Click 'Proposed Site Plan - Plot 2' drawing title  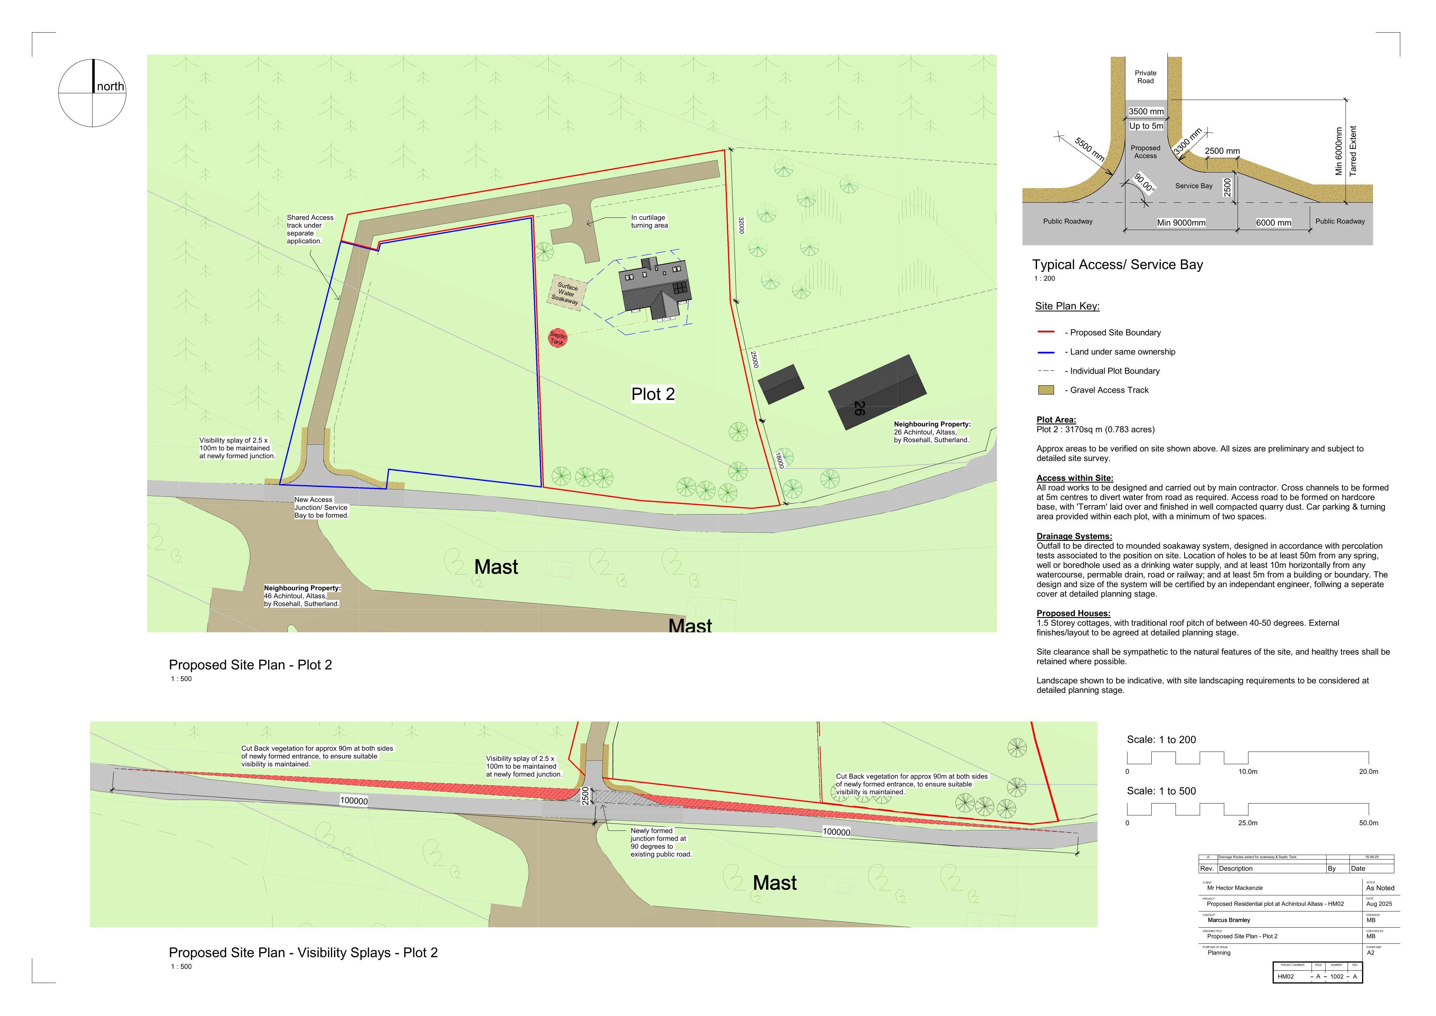(250, 664)
